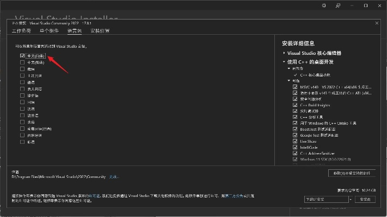This screenshot has height=217, width=387.
Task: Check the 俄语 language checkbox
Action: (x=22, y=69)
